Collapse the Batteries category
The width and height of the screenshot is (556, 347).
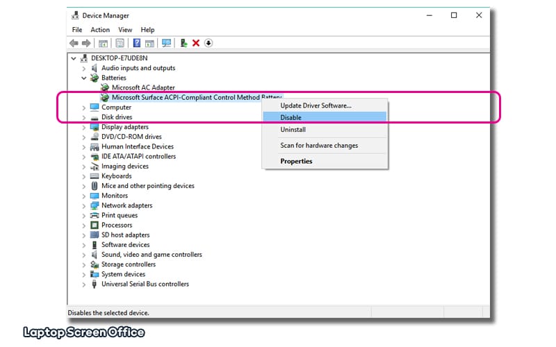pyautogui.click(x=84, y=78)
